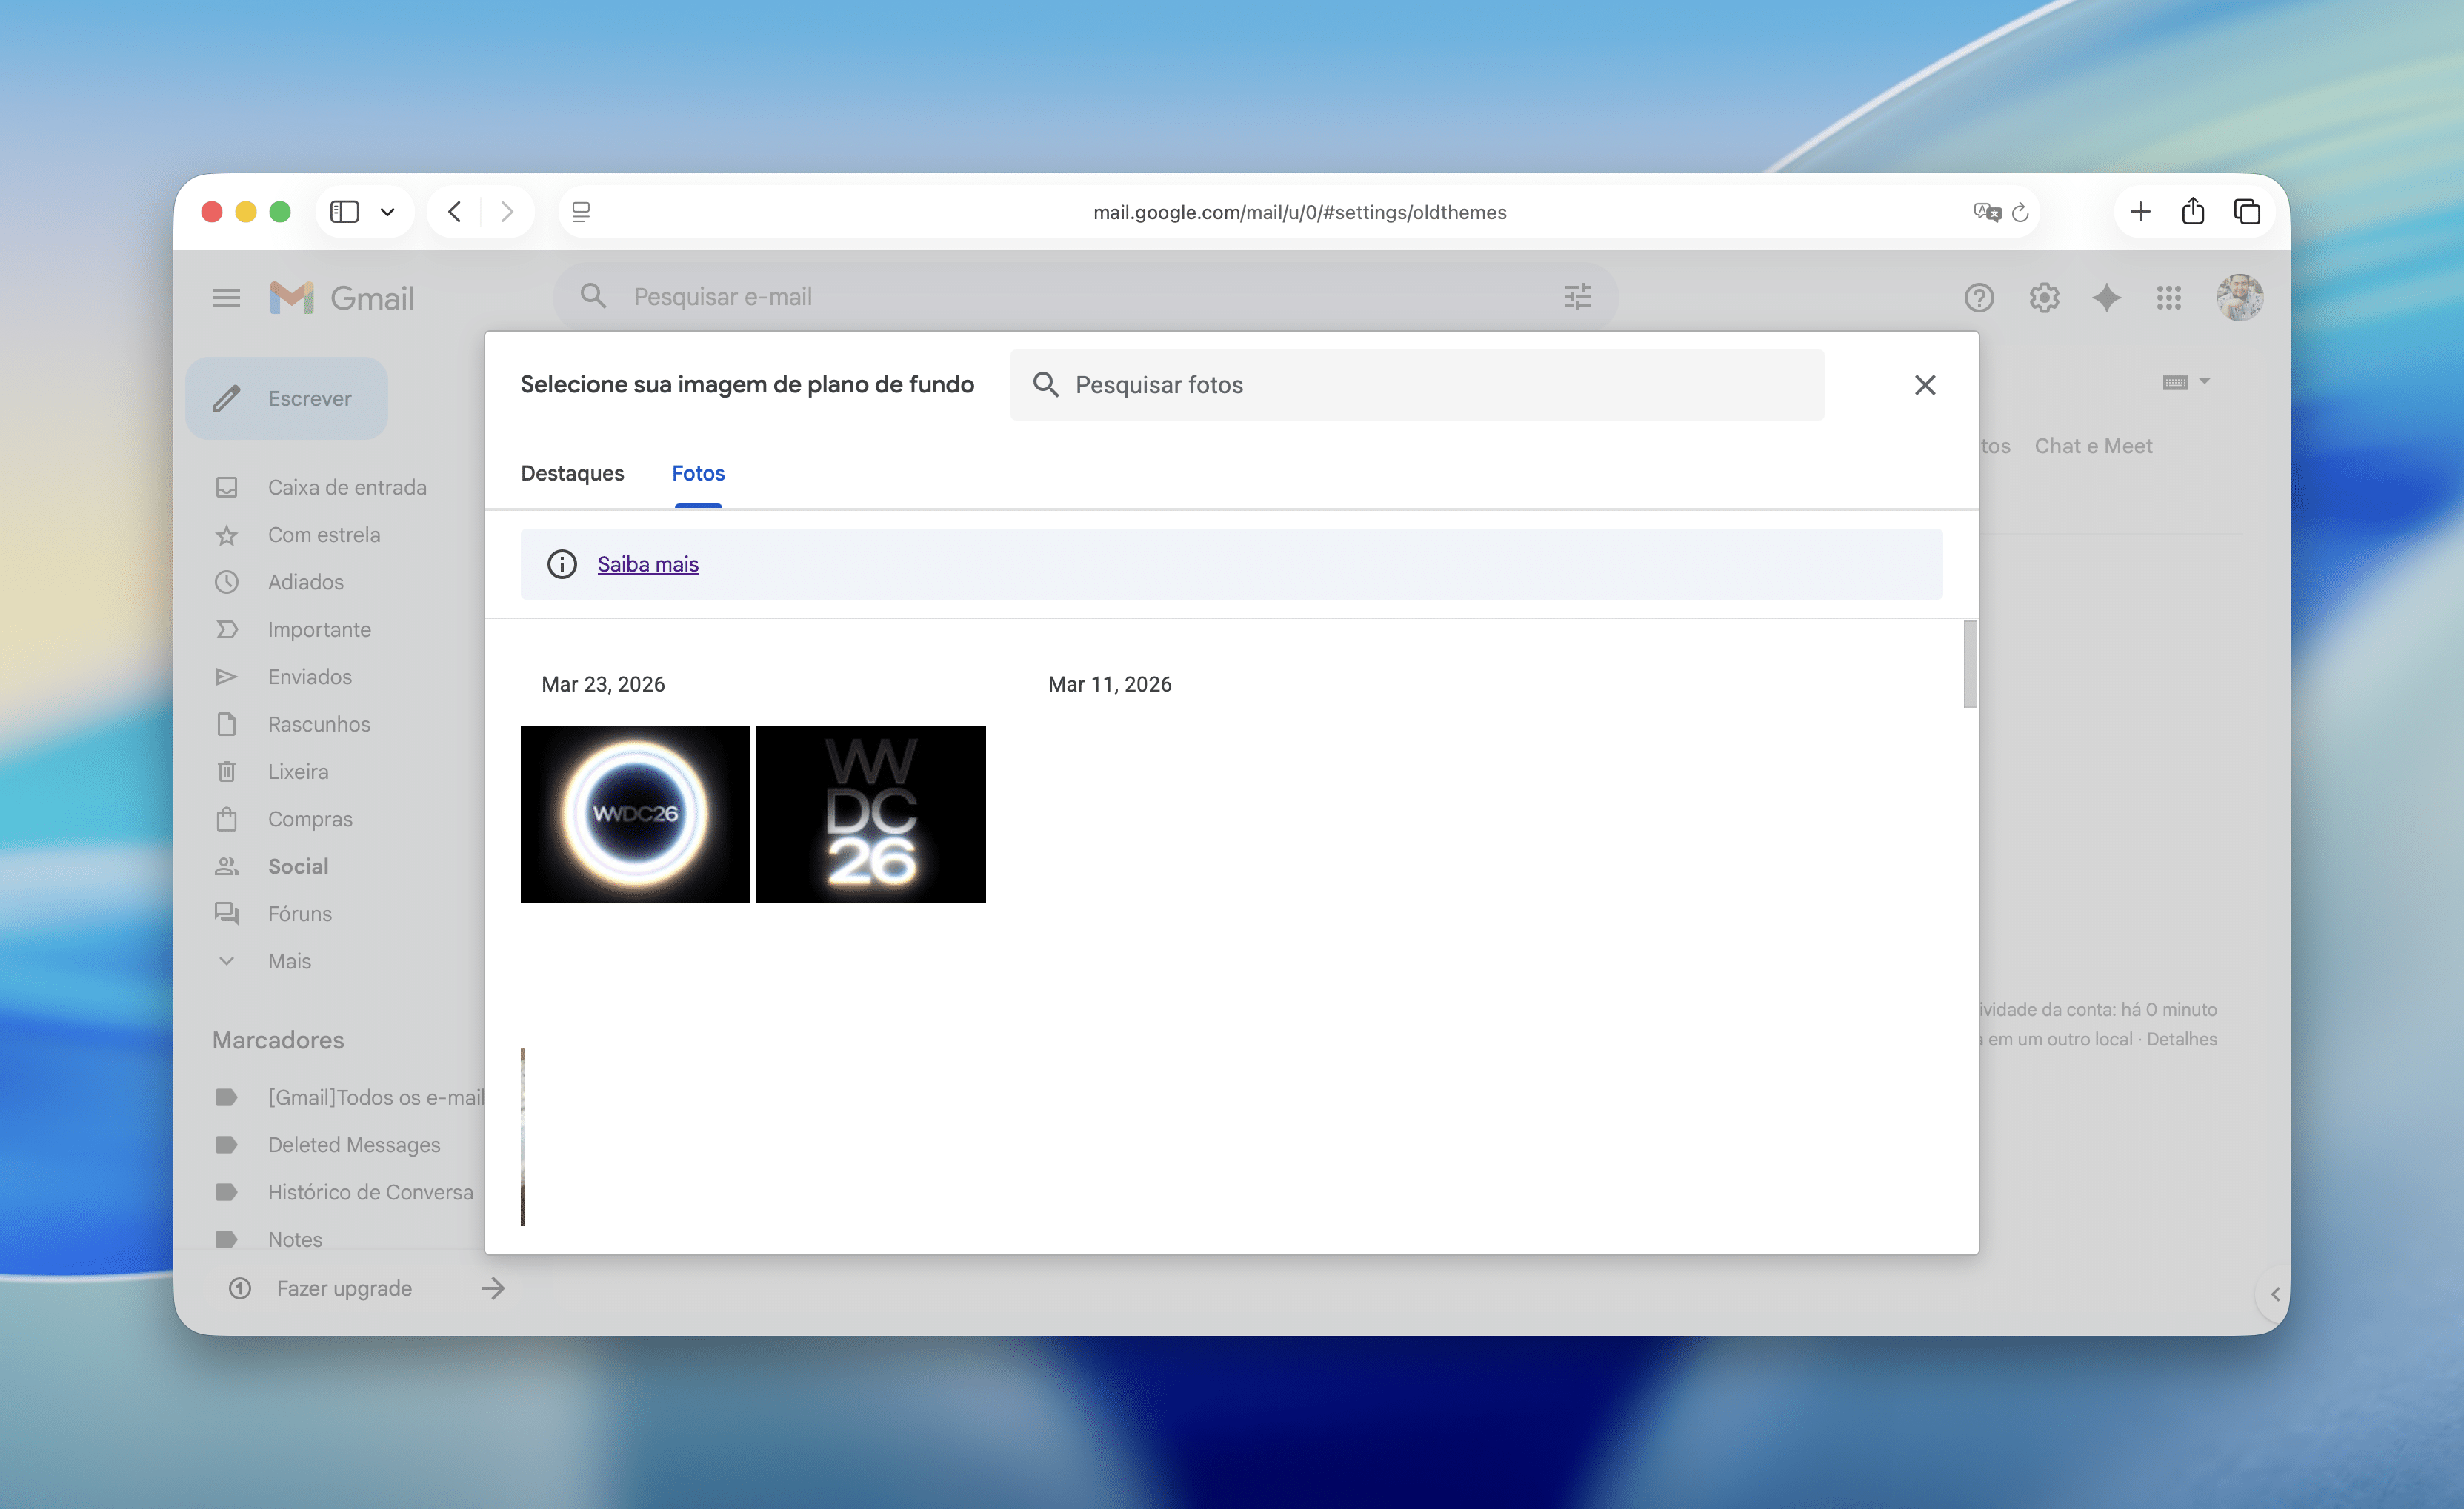This screenshot has width=2464, height=1509.
Task: Open Gmail settings gear icon
Action: pos(2043,297)
